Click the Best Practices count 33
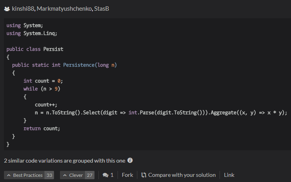This screenshot has width=291, height=182. click(49, 175)
